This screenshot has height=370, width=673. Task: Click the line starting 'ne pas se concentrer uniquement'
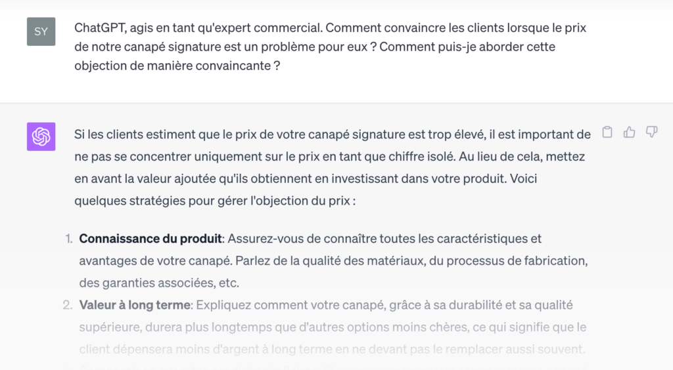click(x=330, y=157)
